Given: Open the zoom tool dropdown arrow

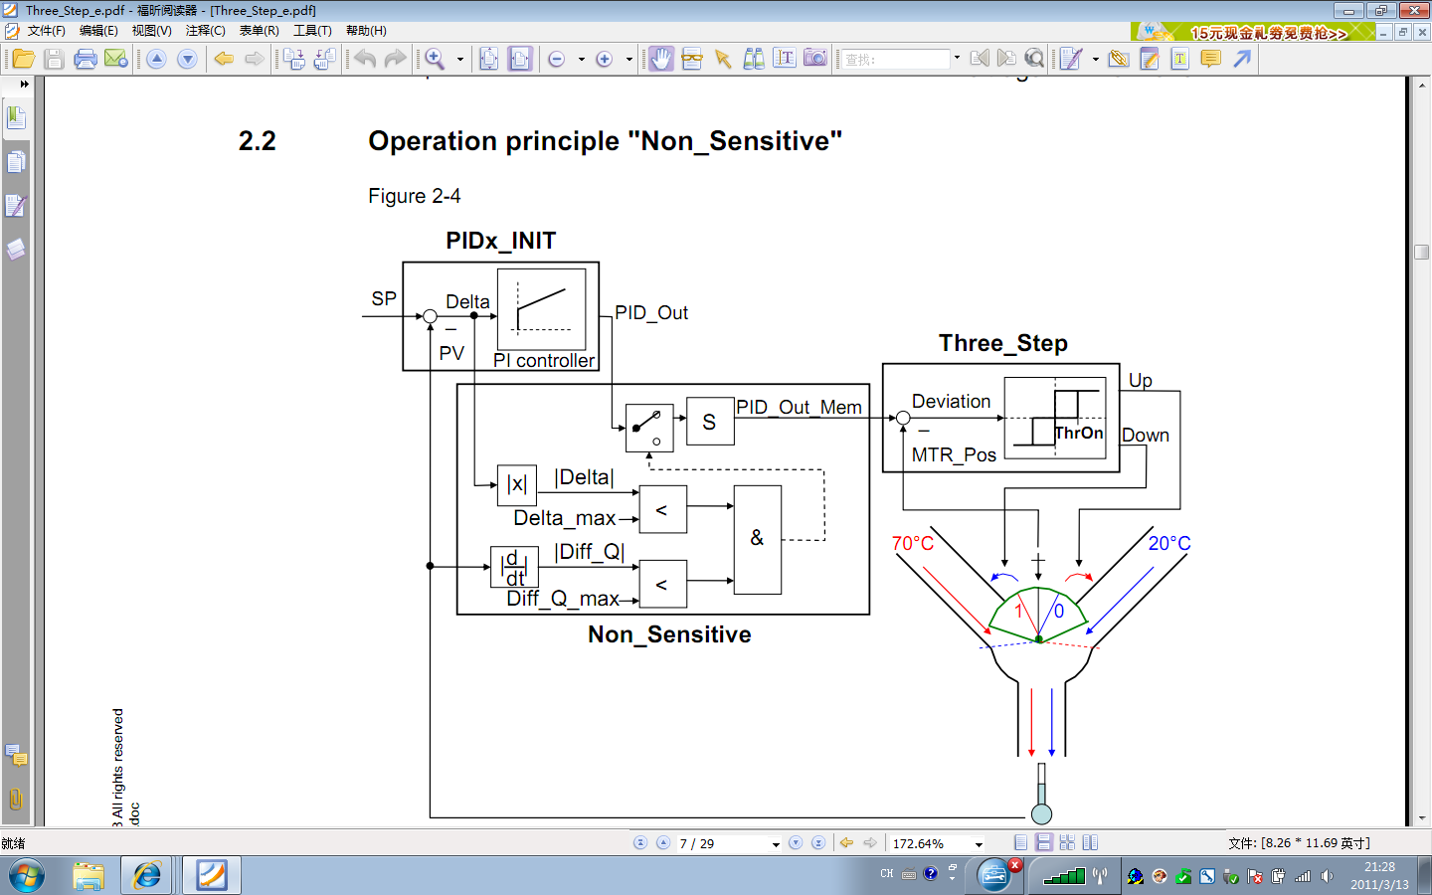Looking at the screenshot, I should point(460,60).
